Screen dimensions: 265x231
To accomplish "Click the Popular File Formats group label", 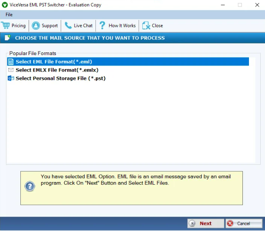I will coord(33,53).
